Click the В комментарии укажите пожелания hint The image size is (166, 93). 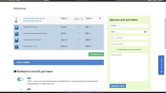pyautogui.click(x=129, y=50)
